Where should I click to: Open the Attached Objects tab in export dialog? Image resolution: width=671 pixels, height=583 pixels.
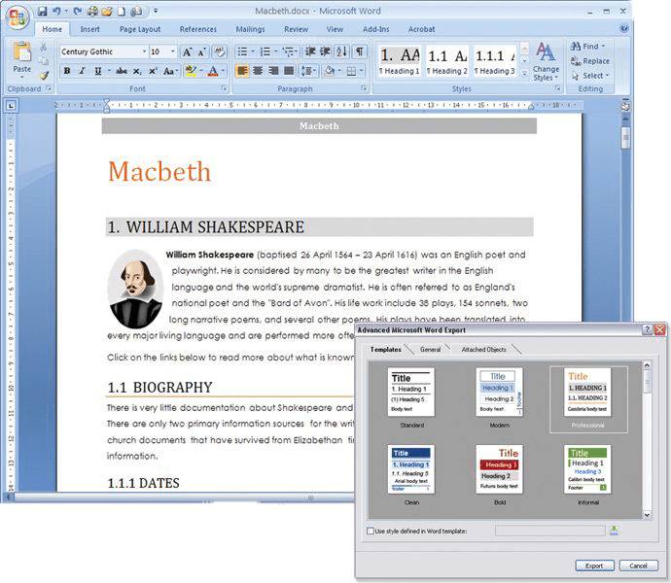coord(483,350)
